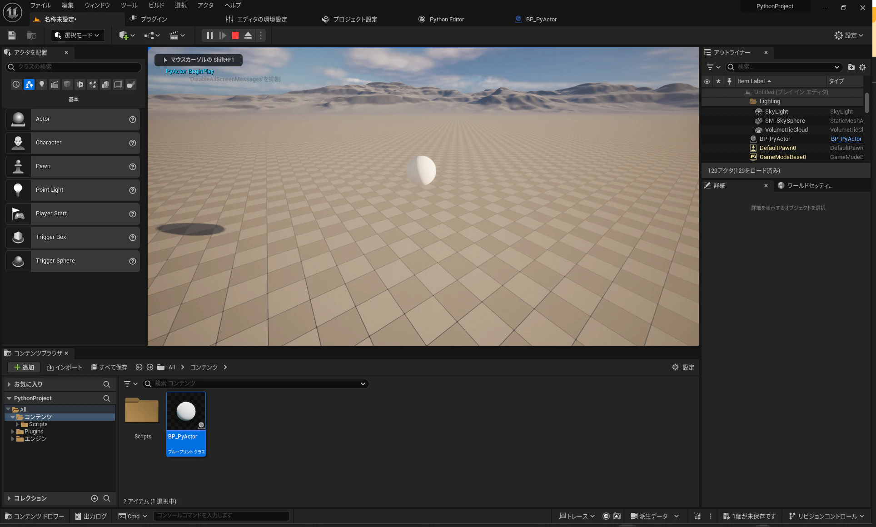This screenshot has width=876, height=527.
Task: Go back in Content Browser history
Action: pyautogui.click(x=139, y=367)
